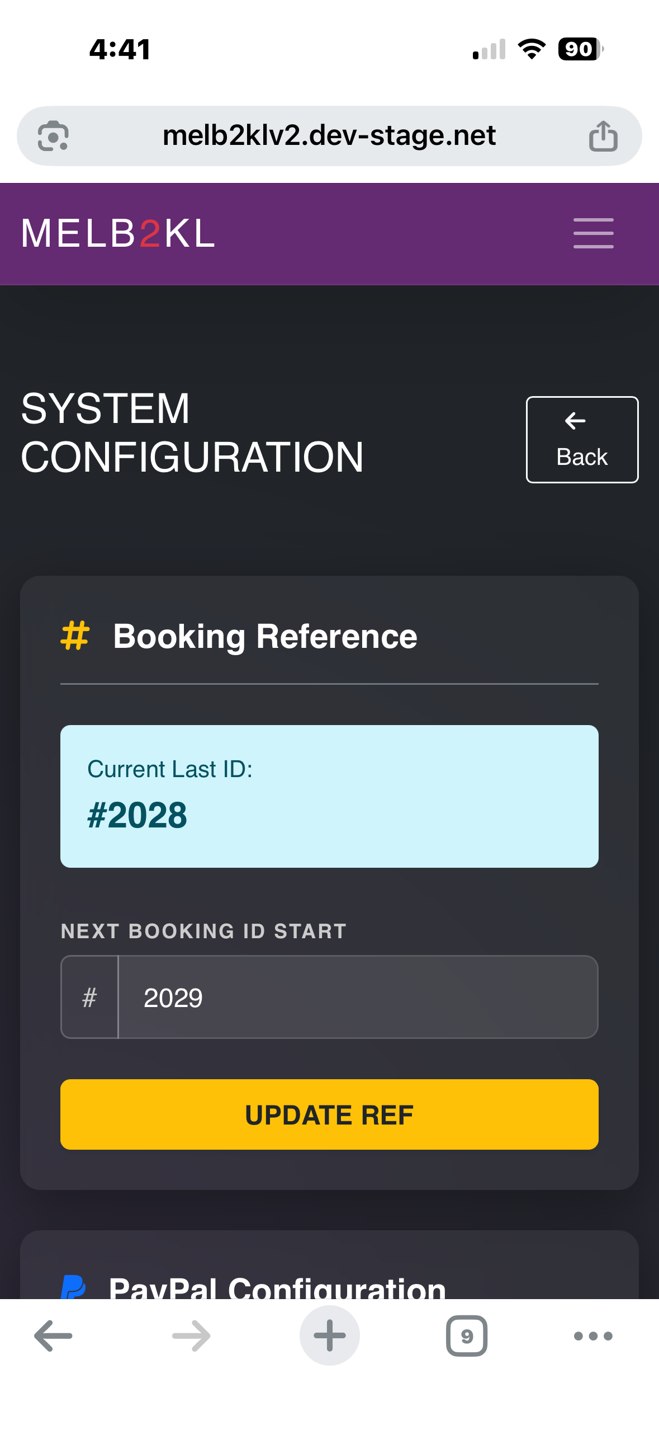Tap the Current Last ID #2028 info box

[x=329, y=796]
